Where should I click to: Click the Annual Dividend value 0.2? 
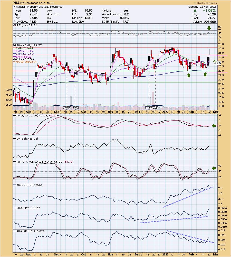[x=127, y=14]
